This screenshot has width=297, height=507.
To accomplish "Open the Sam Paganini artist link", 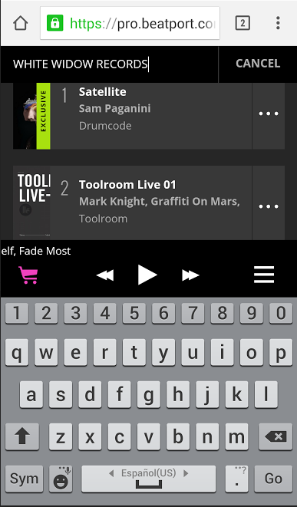I will (x=114, y=108).
